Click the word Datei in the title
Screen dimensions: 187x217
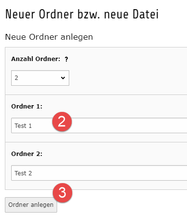tap(146, 14)
